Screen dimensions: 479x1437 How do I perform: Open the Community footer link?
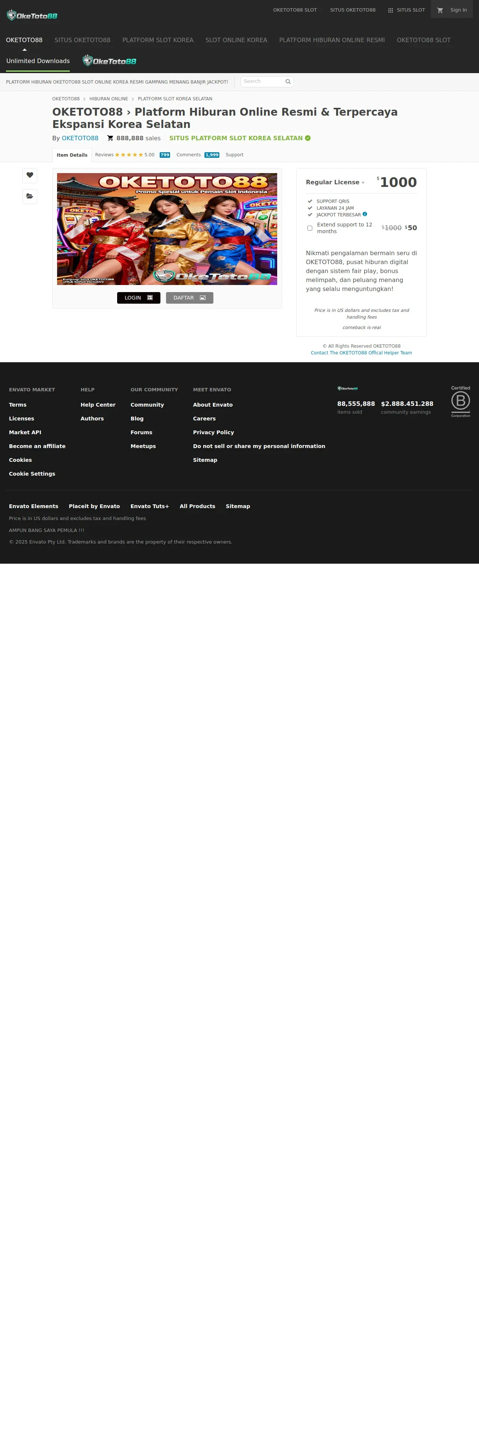pos(147,405)
